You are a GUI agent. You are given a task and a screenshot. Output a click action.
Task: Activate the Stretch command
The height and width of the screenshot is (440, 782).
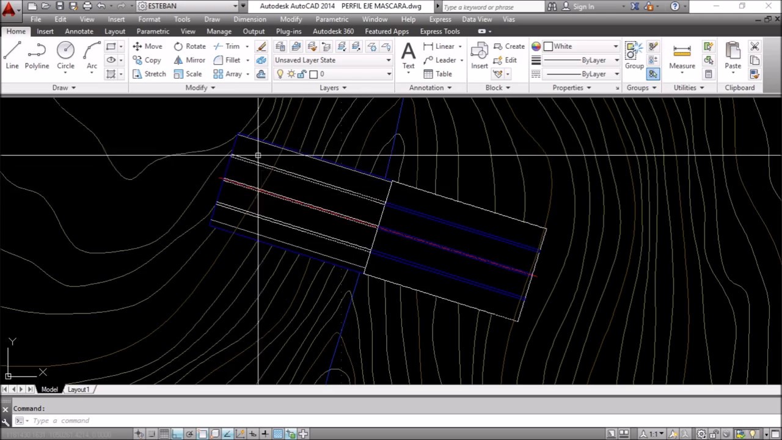pos(149,74)
